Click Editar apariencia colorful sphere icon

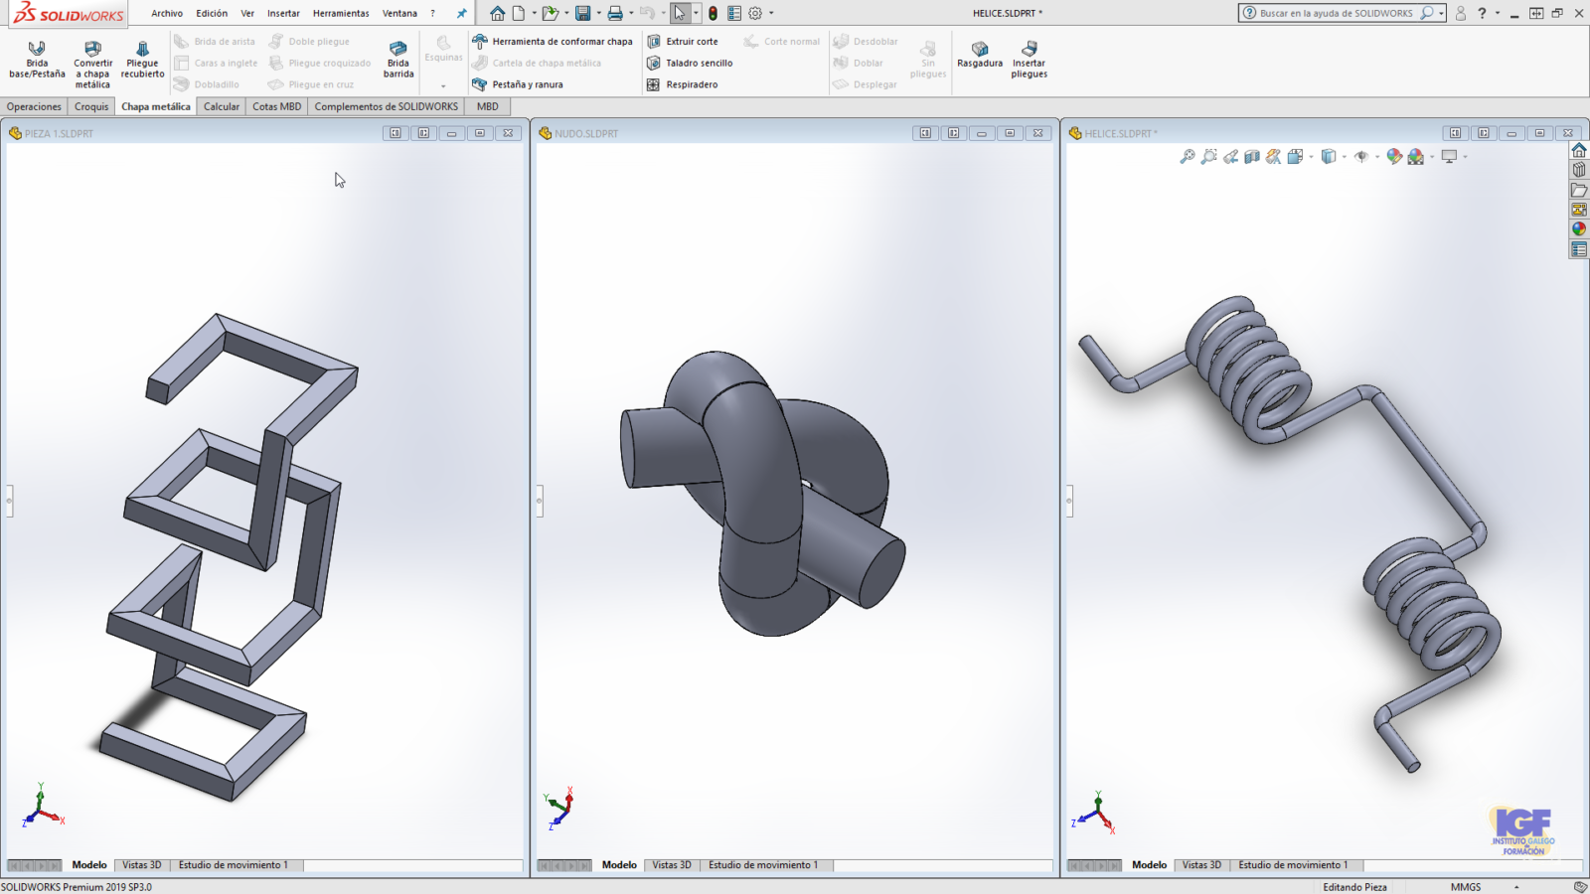pyautogui.click(x=1394, y=155)
